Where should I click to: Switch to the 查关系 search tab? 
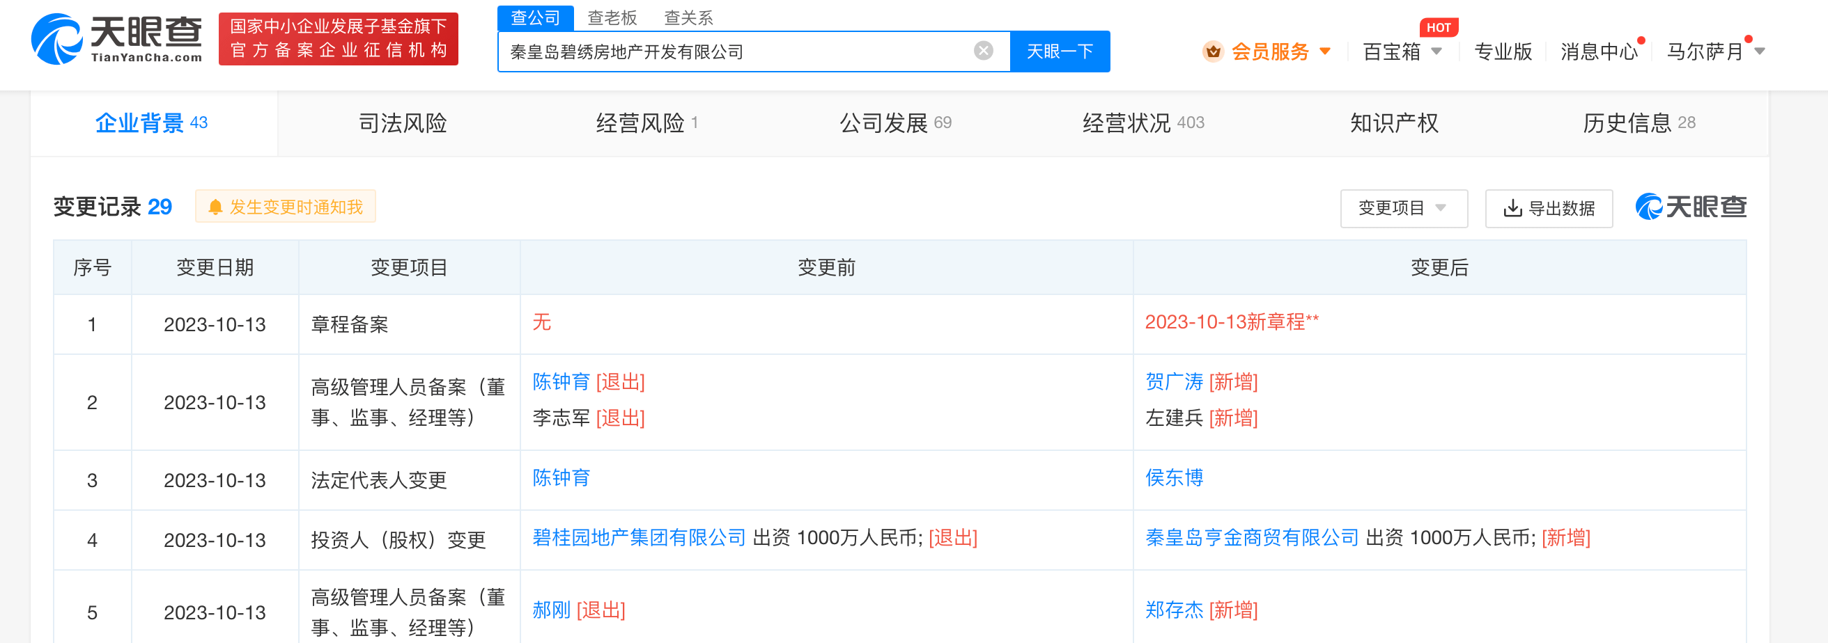[x=688, y=17]
